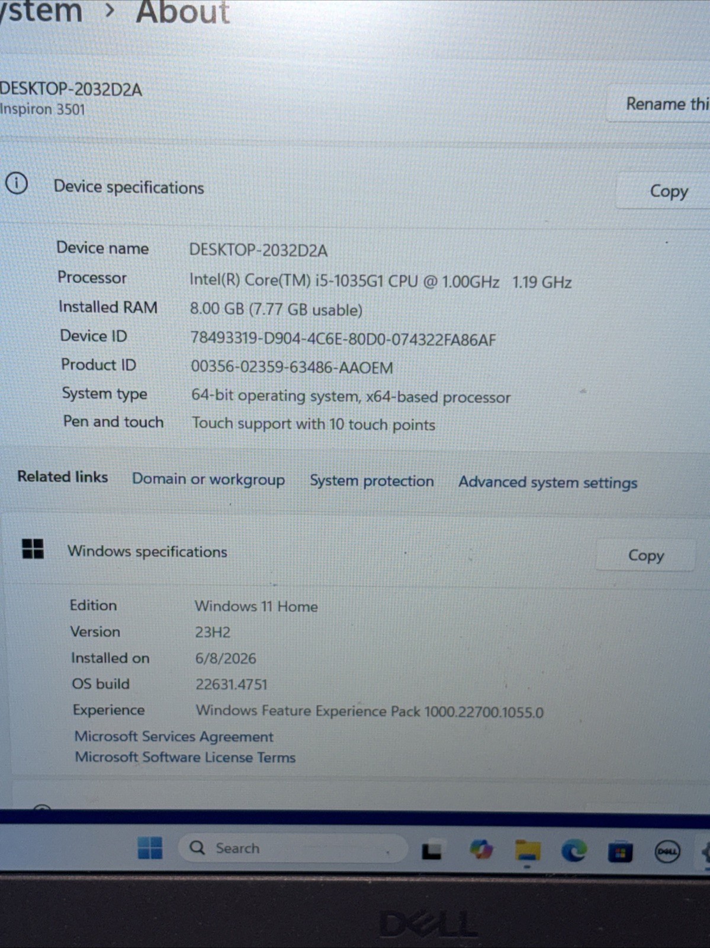Copy the Windows specifications
This screenshot has width=710, height=948.
[x=645, y=555]
